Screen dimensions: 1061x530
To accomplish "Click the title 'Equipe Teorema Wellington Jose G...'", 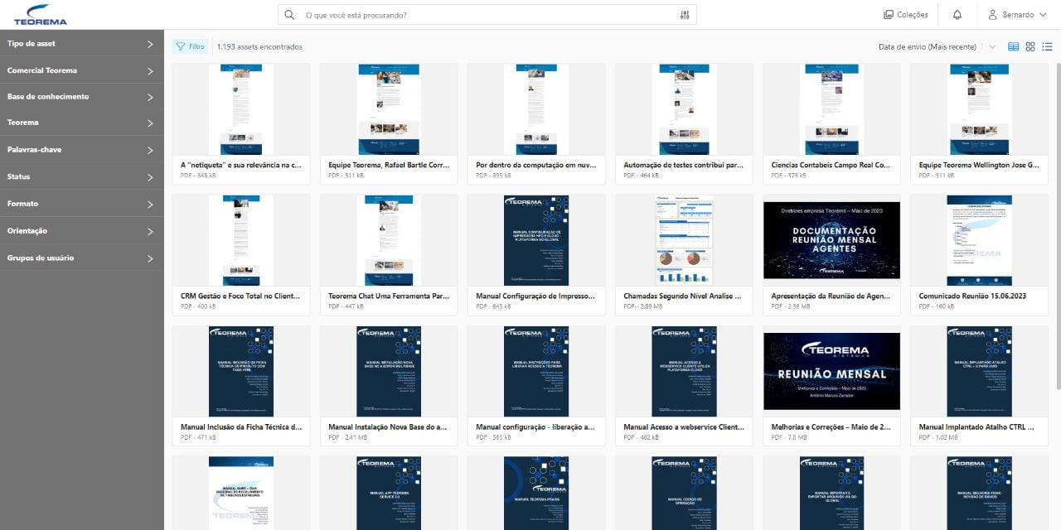I will 979,165.
